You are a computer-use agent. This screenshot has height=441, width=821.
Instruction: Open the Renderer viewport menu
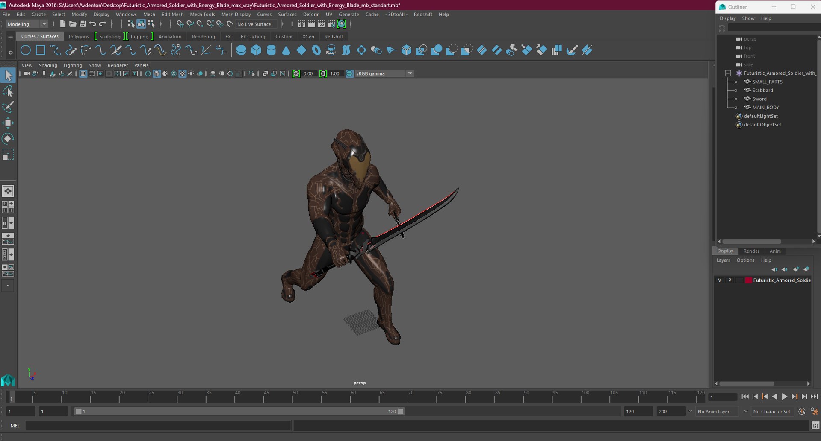[118, 66]
